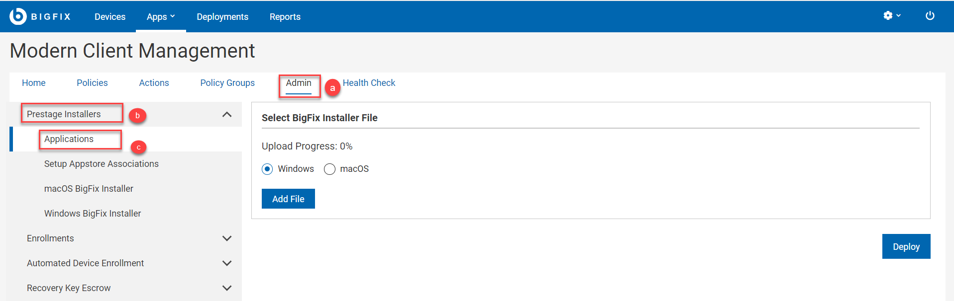Open the Apps dropdown menu

pyautogui.click(x=161, y=17)
